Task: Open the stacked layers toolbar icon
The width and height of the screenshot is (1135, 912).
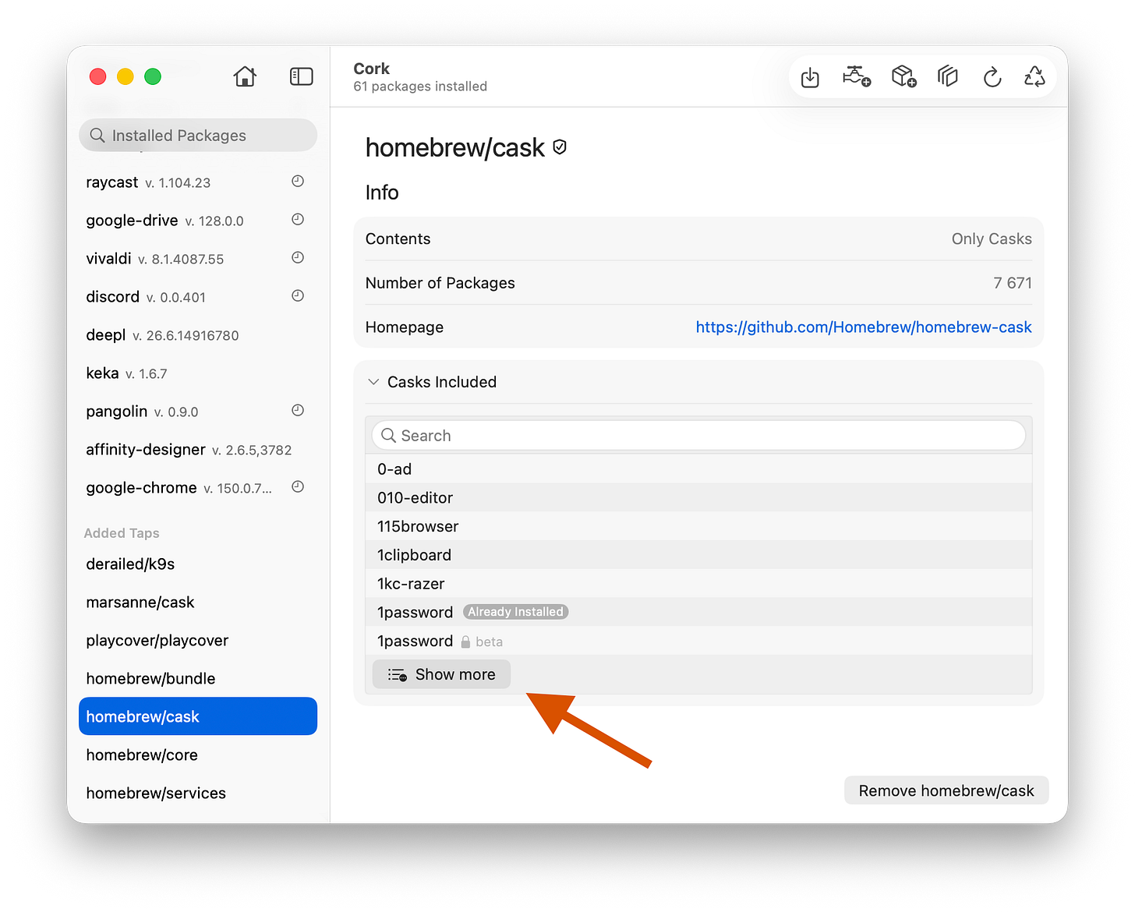Action: [x=948, y=76]
